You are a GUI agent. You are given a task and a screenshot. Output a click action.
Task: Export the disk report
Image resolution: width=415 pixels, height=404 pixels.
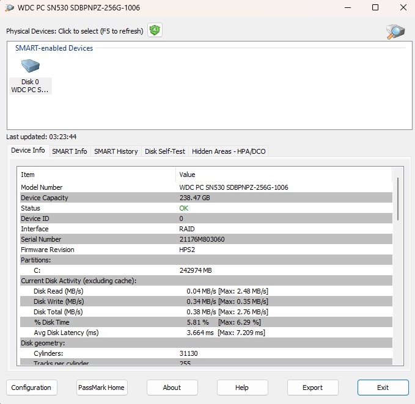pos(312,388)
